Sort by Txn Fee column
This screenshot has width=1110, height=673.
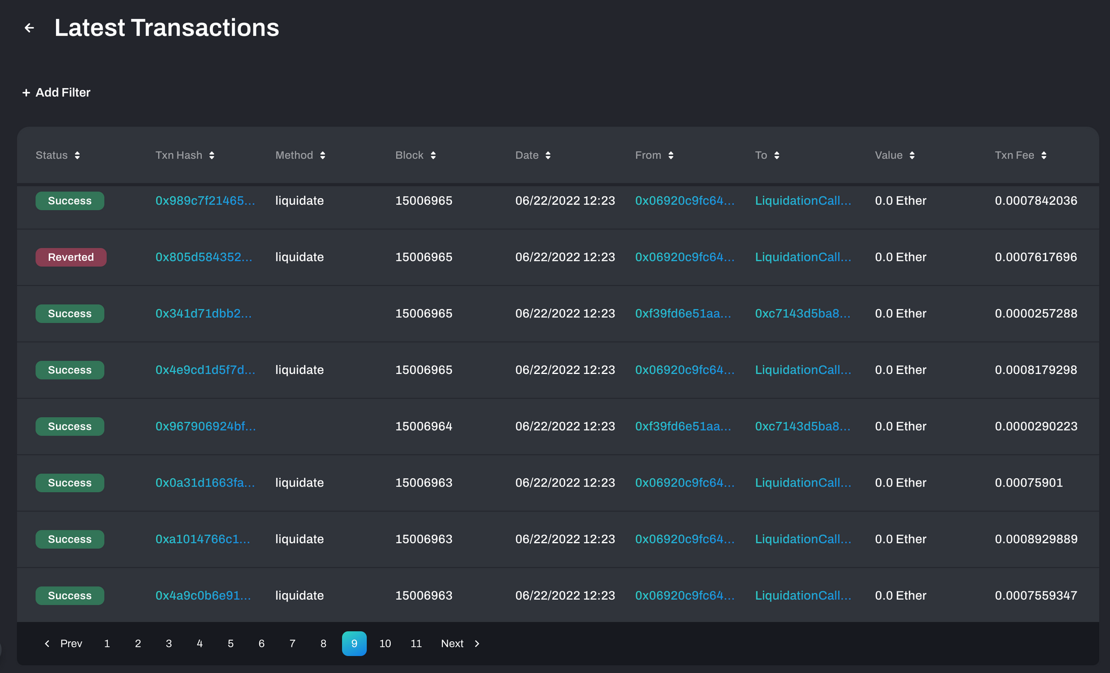point(1043,155)
